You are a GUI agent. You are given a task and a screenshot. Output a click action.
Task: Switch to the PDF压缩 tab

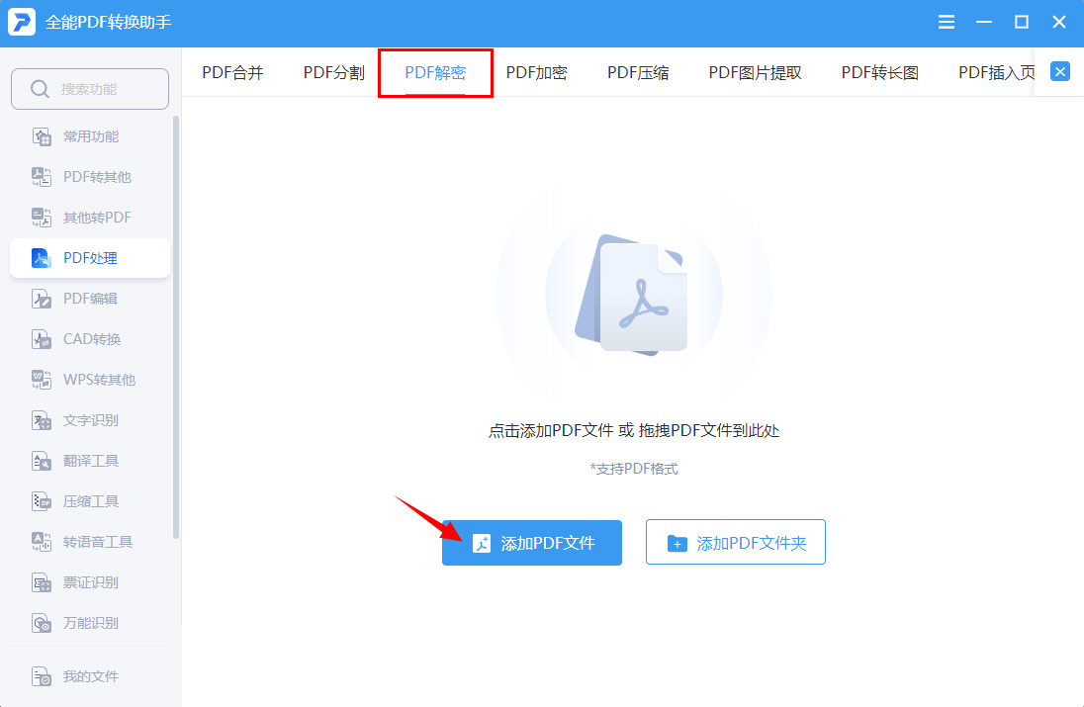pos(638,71)
